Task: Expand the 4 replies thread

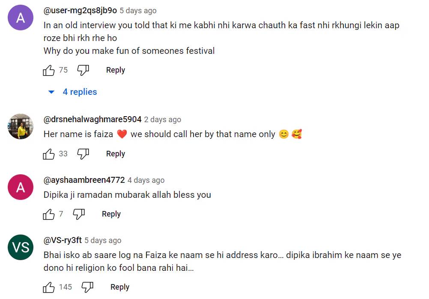Action: coord(80,92)
